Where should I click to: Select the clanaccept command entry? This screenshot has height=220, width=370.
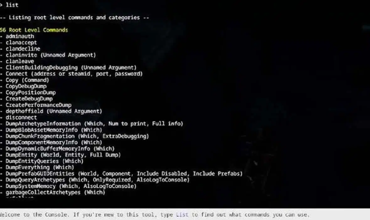point(21,42)
